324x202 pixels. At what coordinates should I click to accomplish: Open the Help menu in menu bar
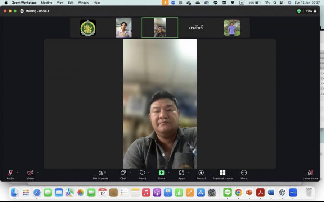tap(96, 3)
